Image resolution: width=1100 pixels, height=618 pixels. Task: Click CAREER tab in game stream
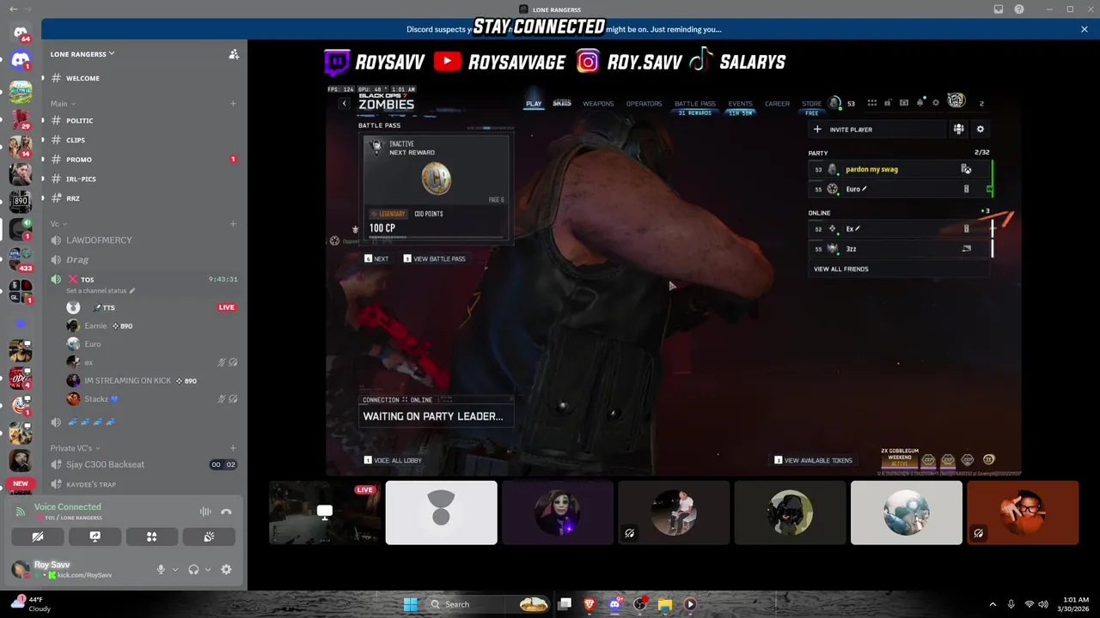pyautogui.click(x=777, y=104)
